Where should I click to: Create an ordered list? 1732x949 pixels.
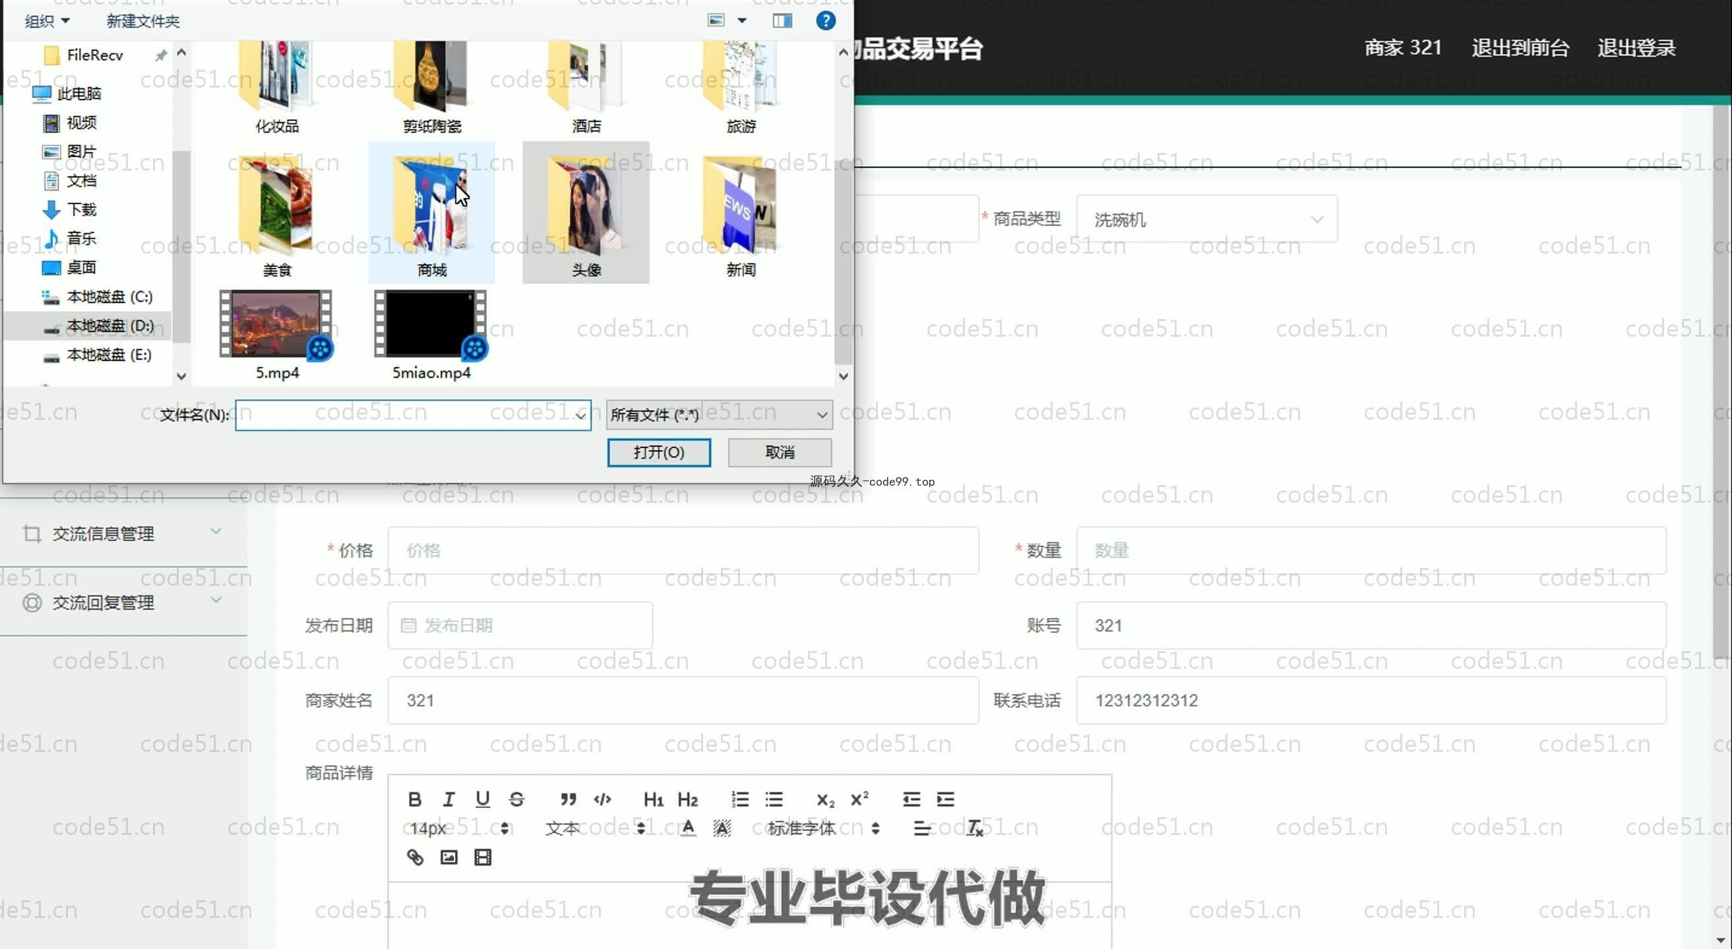(739, 799)
